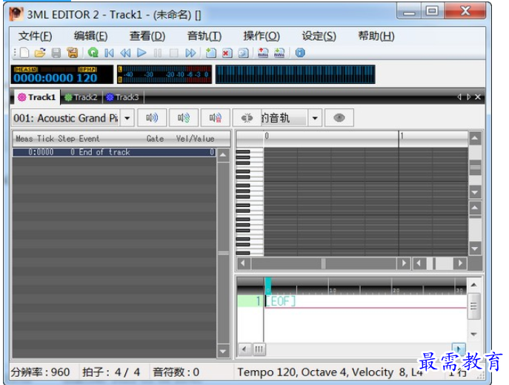Click the track properties icon beside delete
The width and height of the screenshot is (509, 385).
pos(244,53)
